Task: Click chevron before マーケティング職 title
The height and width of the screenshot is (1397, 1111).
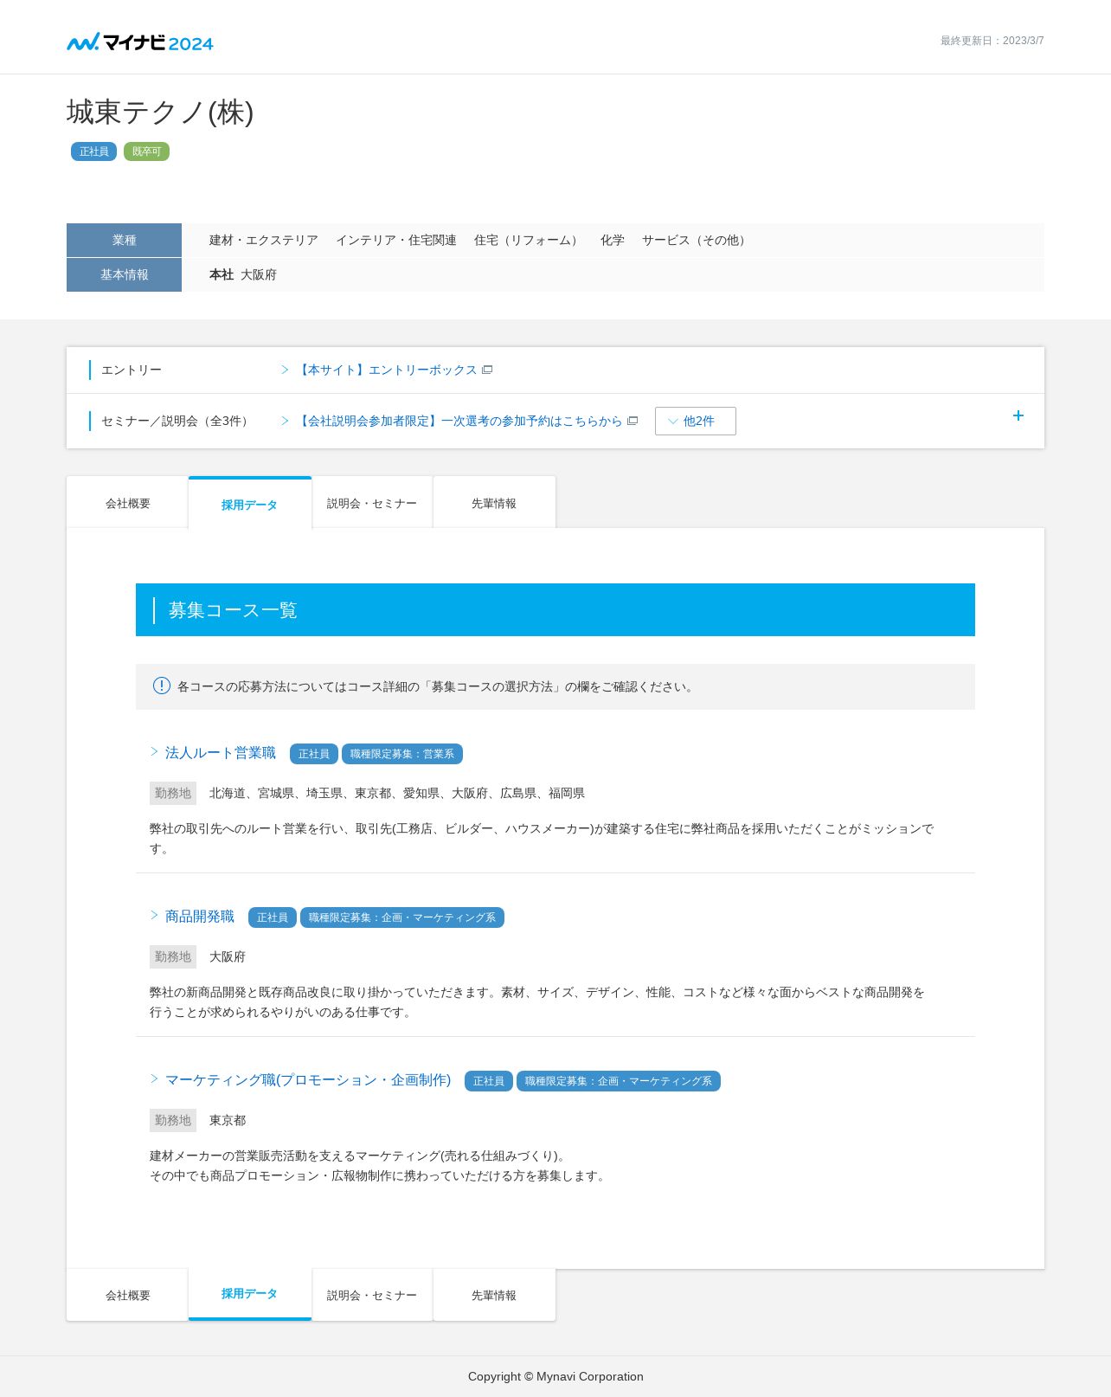Action: [154, 1078]
